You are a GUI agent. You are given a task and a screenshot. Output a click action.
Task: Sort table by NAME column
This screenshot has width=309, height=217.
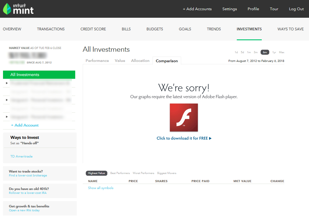click(93, 181)
